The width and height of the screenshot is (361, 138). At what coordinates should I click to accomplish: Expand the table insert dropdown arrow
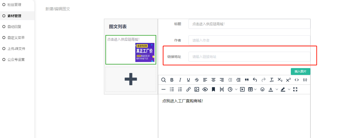(x=255, y=89)
